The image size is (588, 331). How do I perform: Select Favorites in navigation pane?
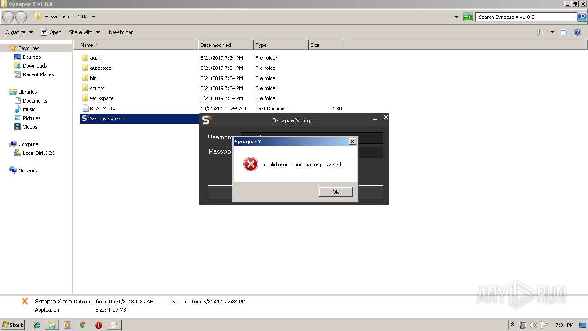point(28,48)
